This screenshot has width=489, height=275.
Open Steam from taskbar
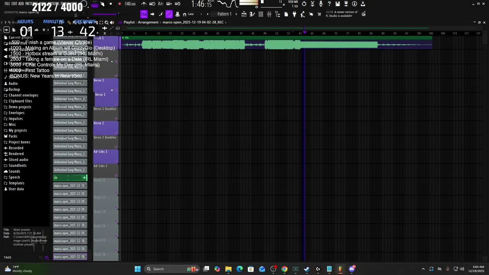point(306,269)
